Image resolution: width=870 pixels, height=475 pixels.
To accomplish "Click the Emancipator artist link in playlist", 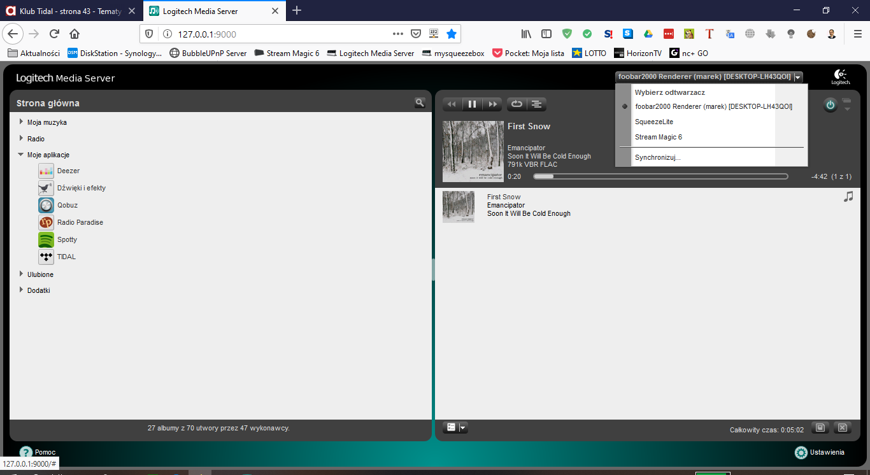I will click(x=506, y=205).
